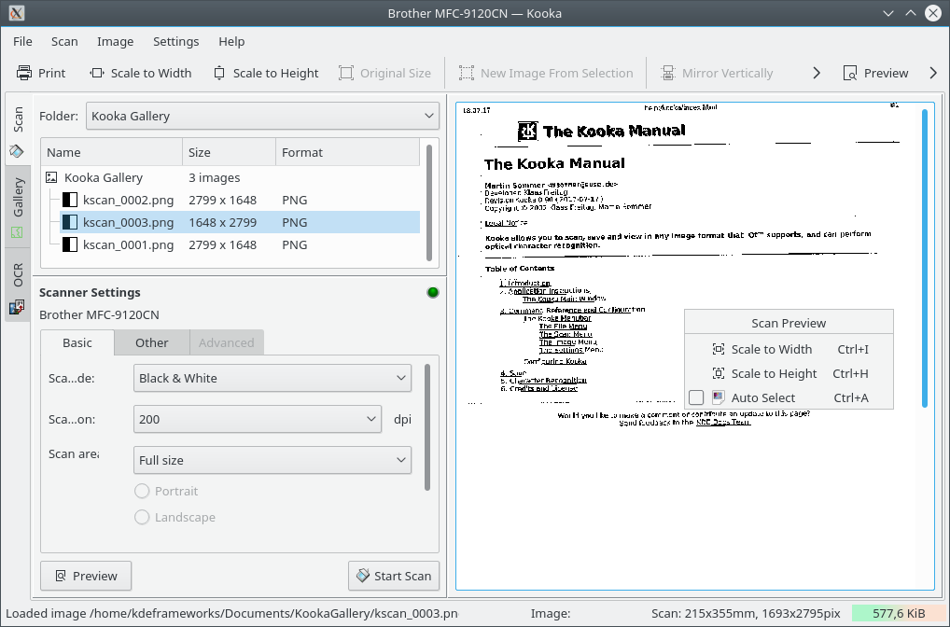Image resolution: width=950 pixels, height=627 pixels.
Task: Expand the main toolbar overflow chevron before the toolbar Preview
Action: click(817, 74)
